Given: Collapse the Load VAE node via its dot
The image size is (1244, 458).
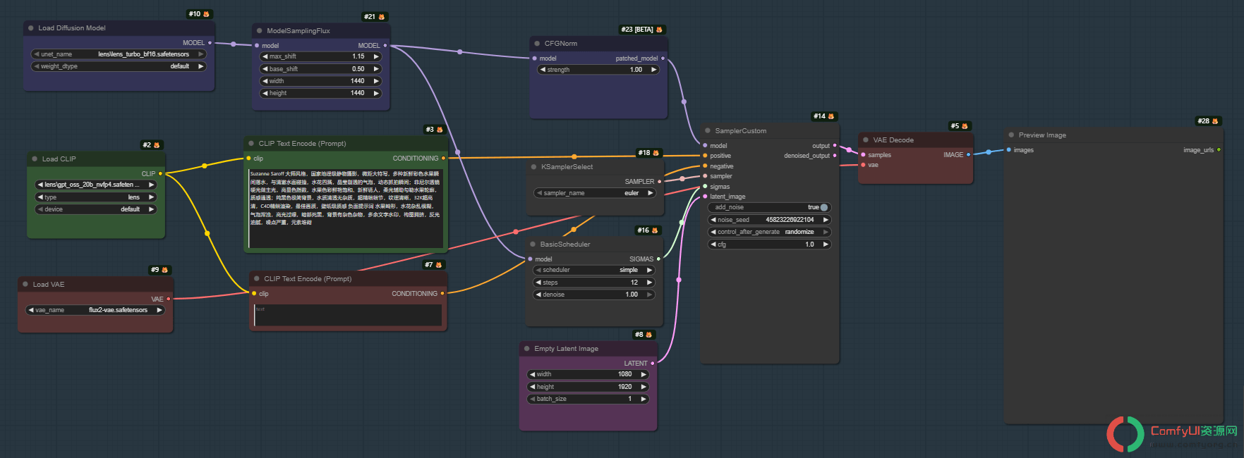Looking at the screenshot, I should coord(25,285).
